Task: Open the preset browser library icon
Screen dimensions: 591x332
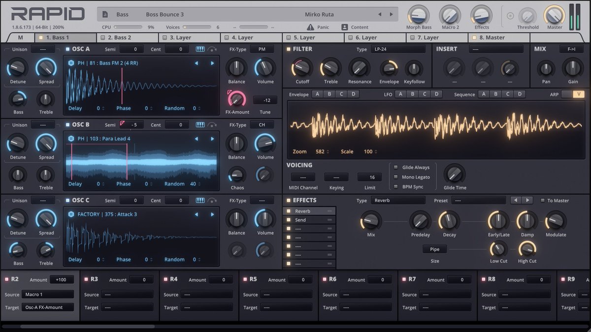Action: pos(105,14)
